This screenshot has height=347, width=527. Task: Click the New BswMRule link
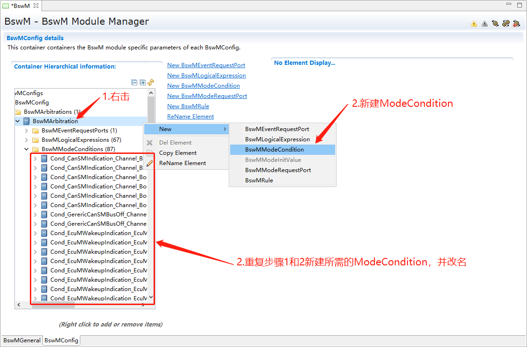[188, 106]
